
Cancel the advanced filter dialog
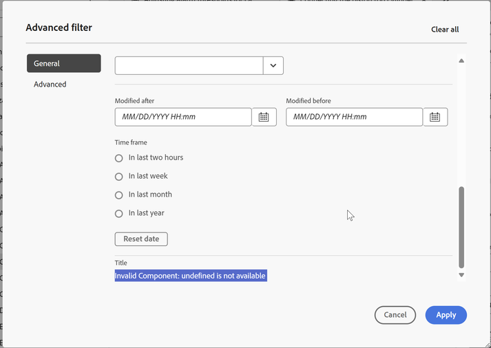[395, 315]
